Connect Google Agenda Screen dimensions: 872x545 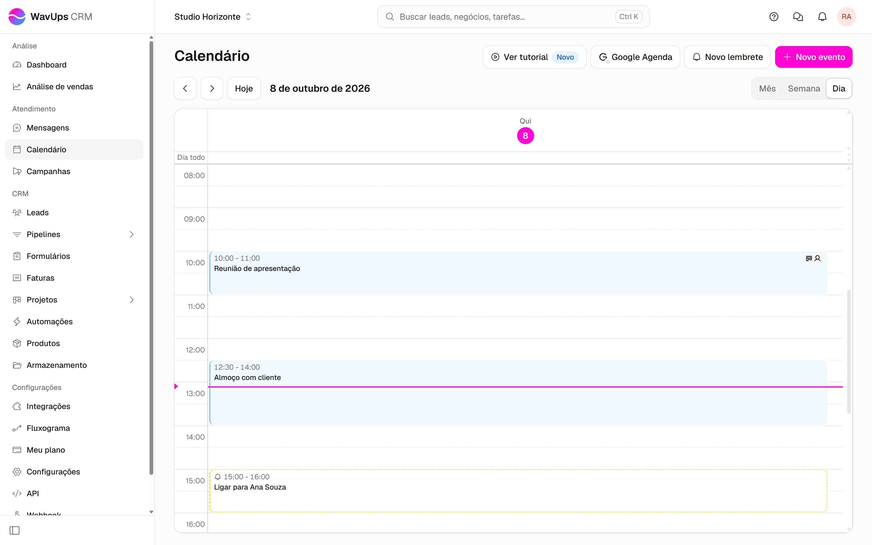coord(635,57)
